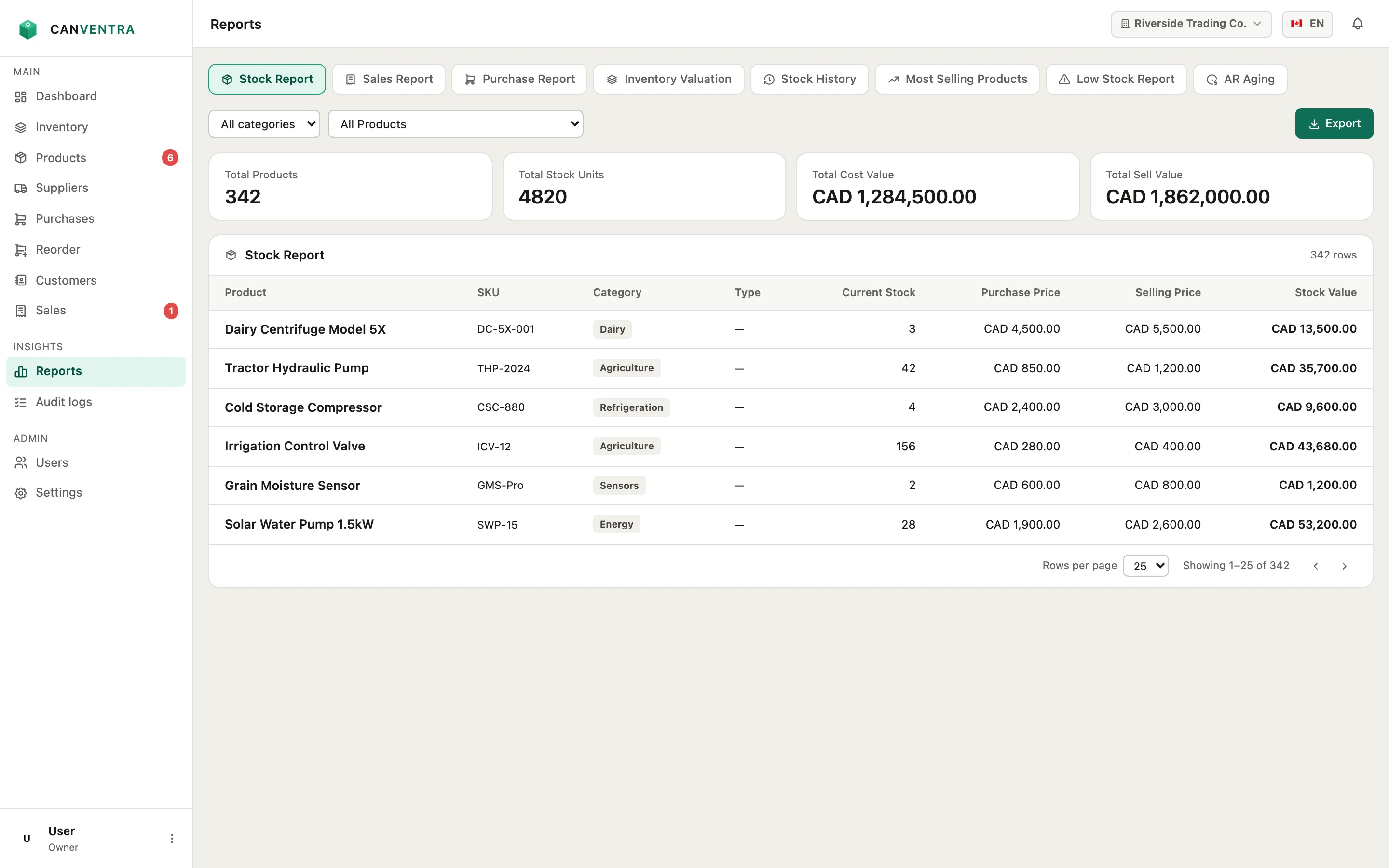Click the building icon beside Riverside Trading
1389x868 pixels.
coord(1125,24)
